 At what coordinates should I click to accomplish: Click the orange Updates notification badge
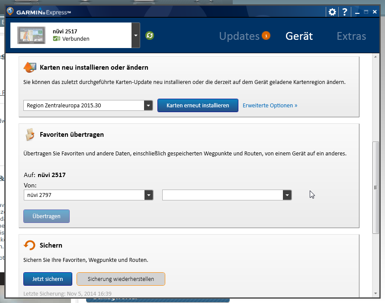point(266,36)
